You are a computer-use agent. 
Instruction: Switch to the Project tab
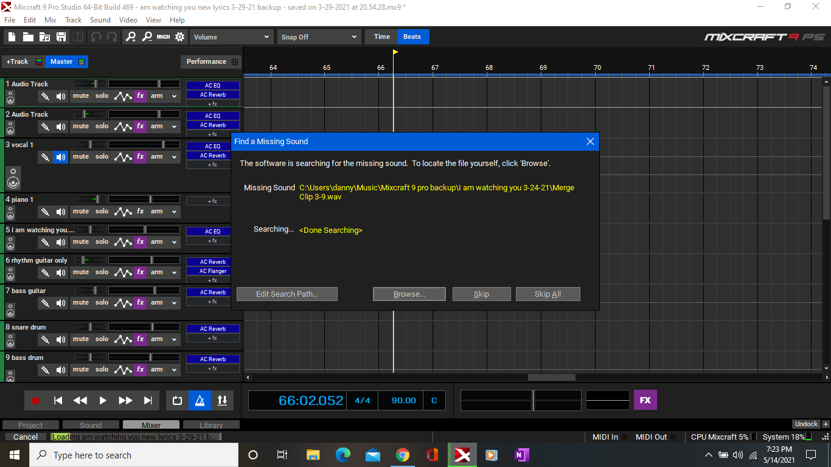30,425
